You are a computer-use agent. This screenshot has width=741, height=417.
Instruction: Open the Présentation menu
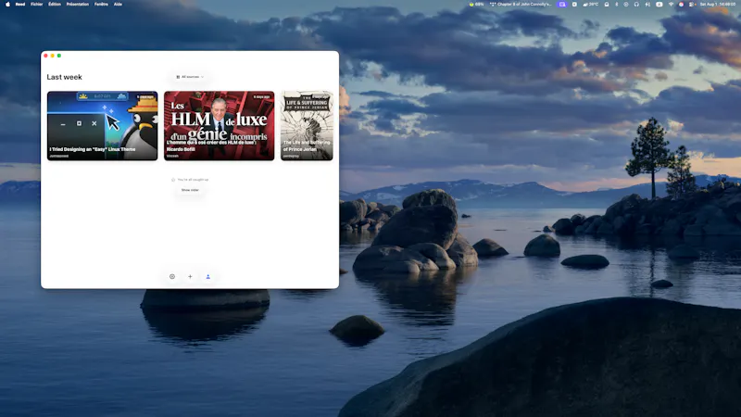78,5
